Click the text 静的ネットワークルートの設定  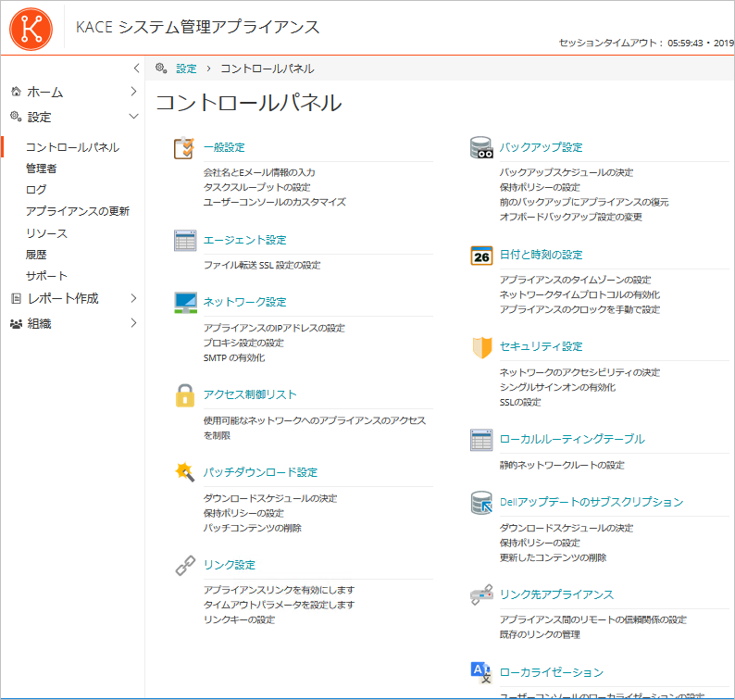click(x=562, y=465)
